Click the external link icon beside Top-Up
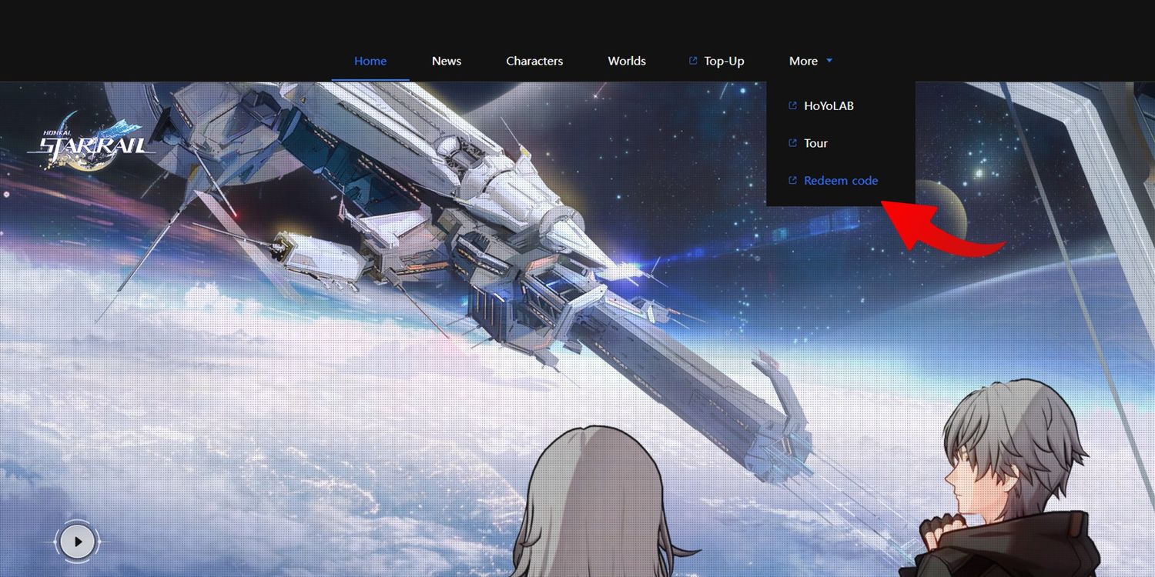The image size is (1155, 577). click(x=693, y=61)
